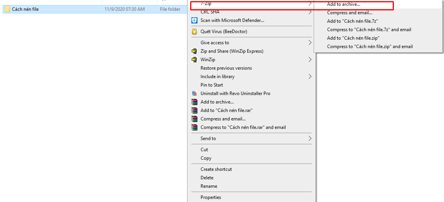444x202 pixels.
Task: Click the WinZip icon in the context menu
Action: [x=194, y=60]
